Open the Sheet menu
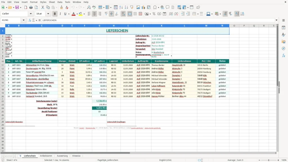Screen dimensions: 288x162 (52, 2)
